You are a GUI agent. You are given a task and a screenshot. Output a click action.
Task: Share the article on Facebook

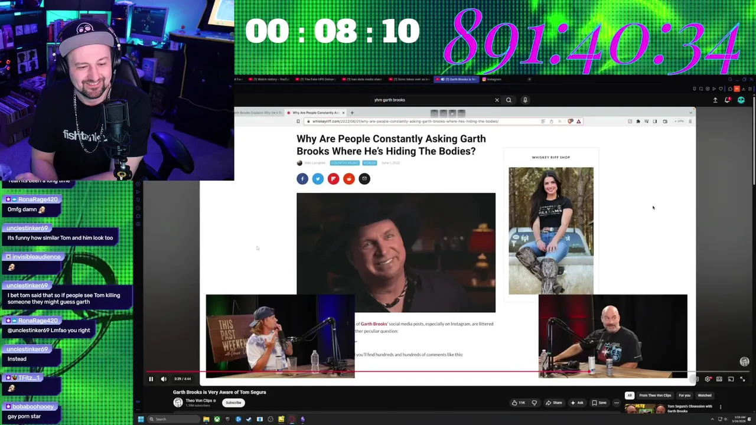(302, 179)
